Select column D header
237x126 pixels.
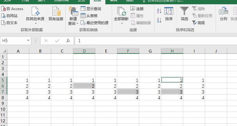point(84,51)
